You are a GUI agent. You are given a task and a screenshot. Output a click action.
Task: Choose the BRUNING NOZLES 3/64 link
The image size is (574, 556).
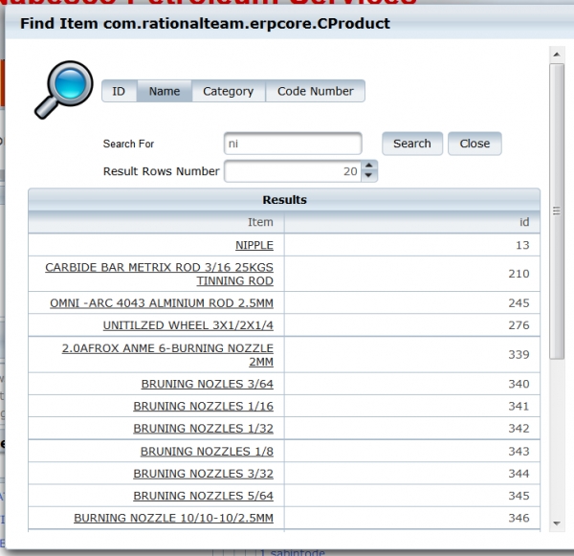[x=207, y=384]
